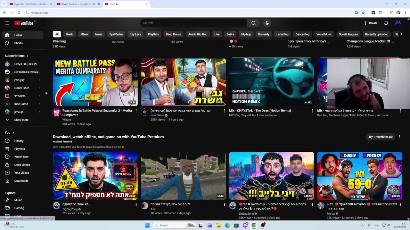Select the Deep House filter chip

click(173, 34)
